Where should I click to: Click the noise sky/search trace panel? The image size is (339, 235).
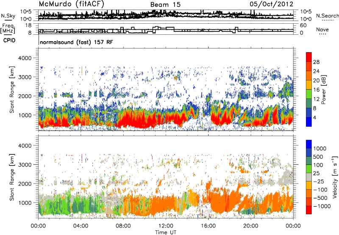click(166, 15)
